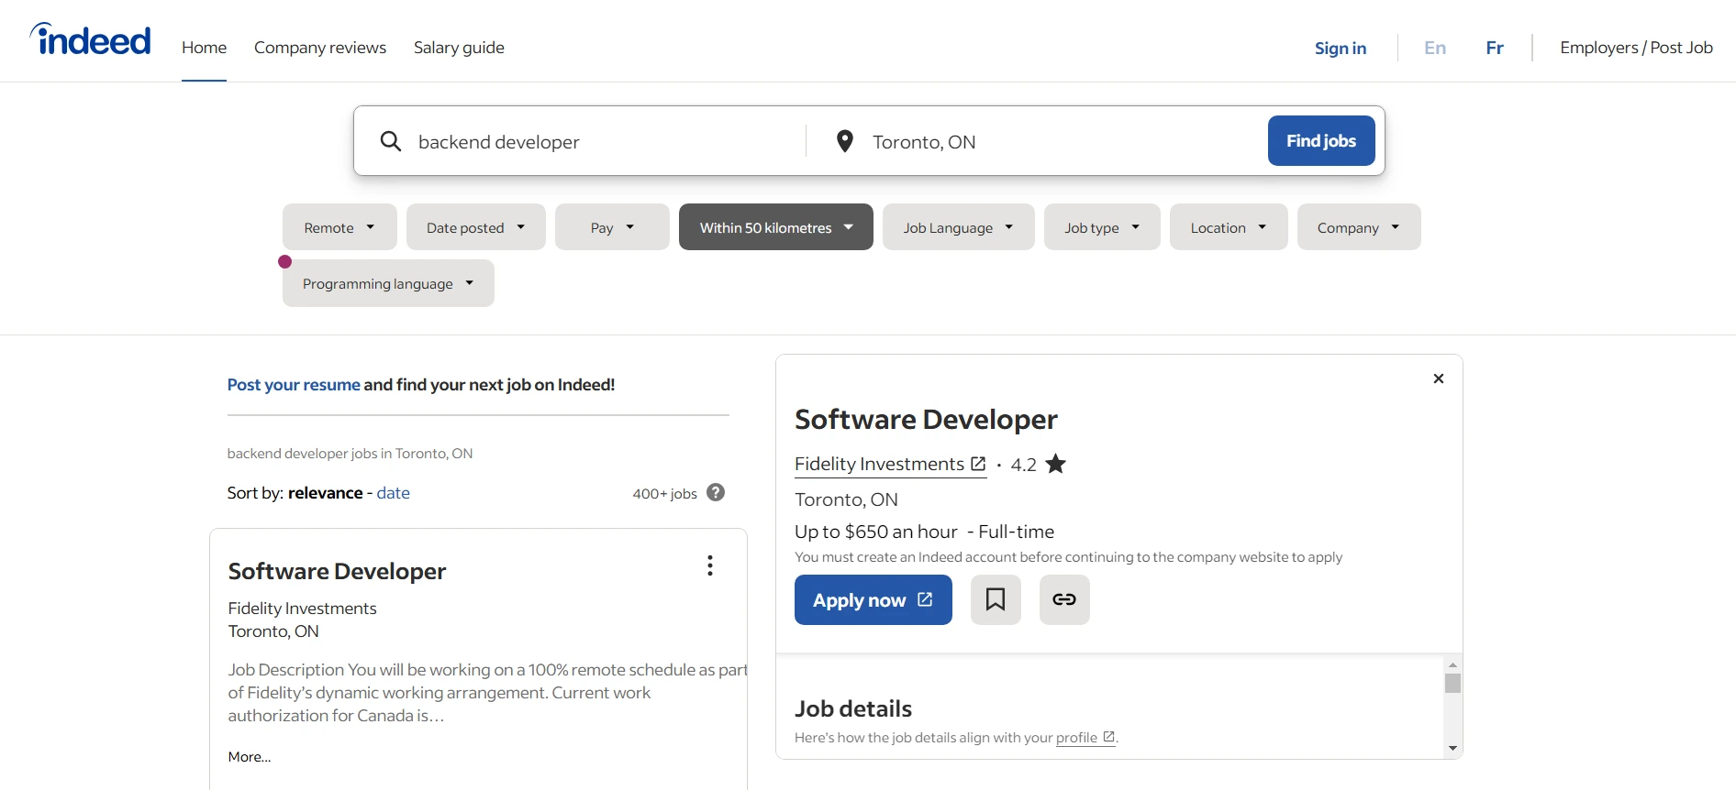Open the Remote filter dropdown
The image size is (1736, 790).
click(339, 227)
